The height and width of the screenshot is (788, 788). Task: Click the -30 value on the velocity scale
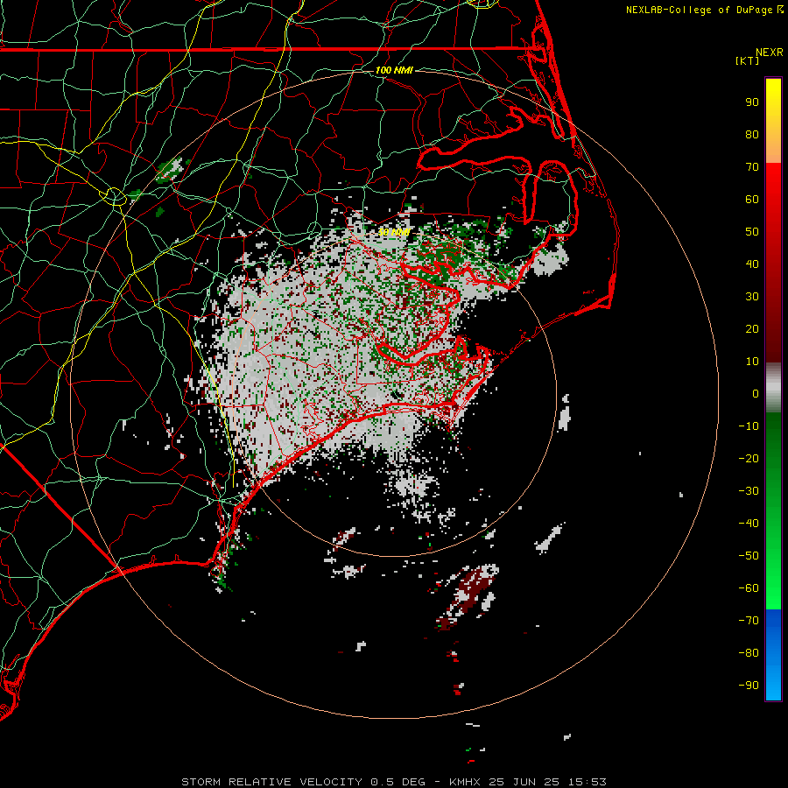(749, 491)
